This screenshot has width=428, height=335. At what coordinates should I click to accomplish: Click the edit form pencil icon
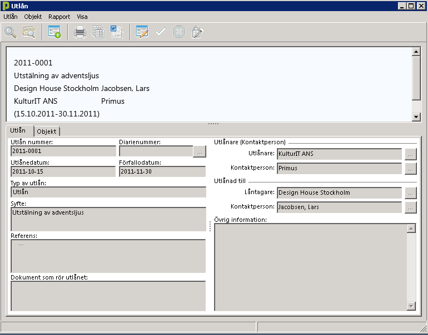[x=142, y=32]
